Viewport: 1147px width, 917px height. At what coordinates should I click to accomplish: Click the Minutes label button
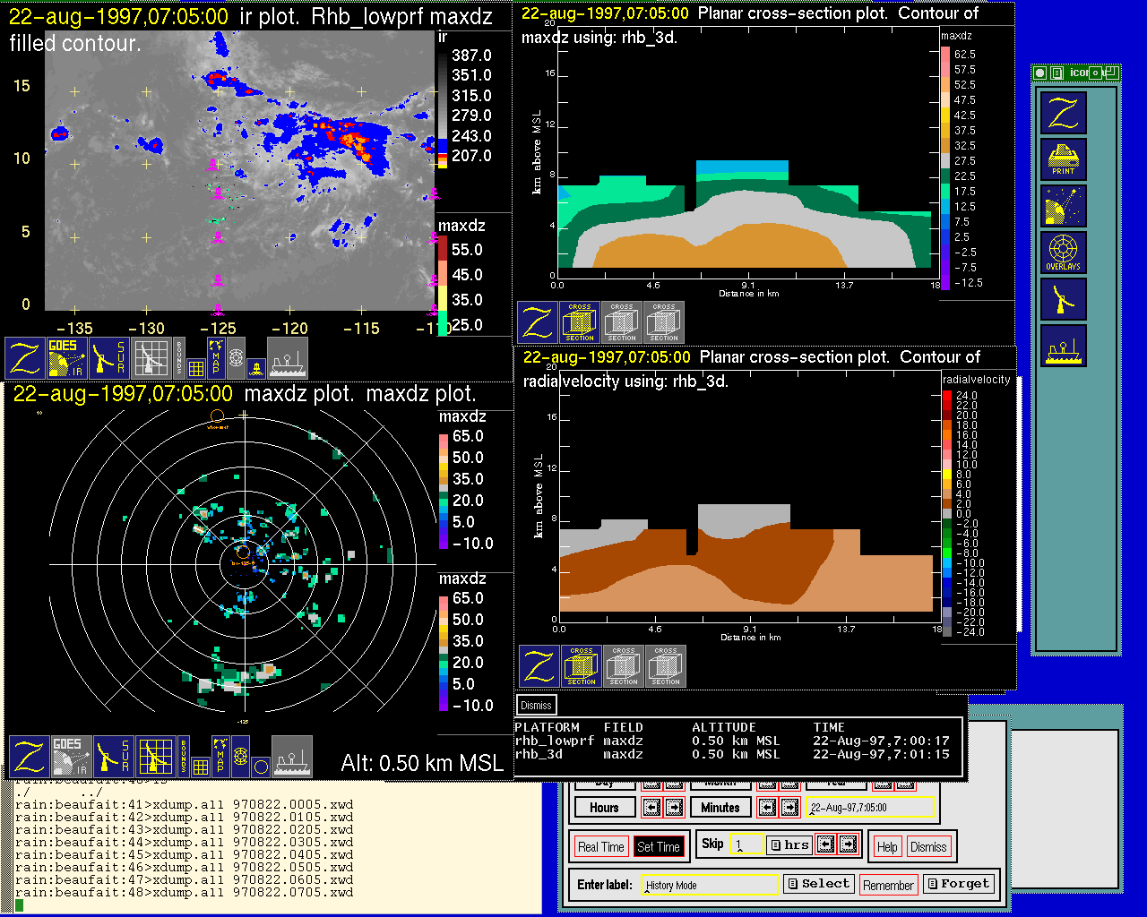(x=720, y=807)
